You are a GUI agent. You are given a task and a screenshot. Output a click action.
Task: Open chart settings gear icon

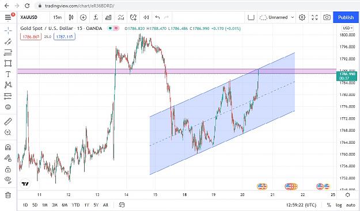302,17
